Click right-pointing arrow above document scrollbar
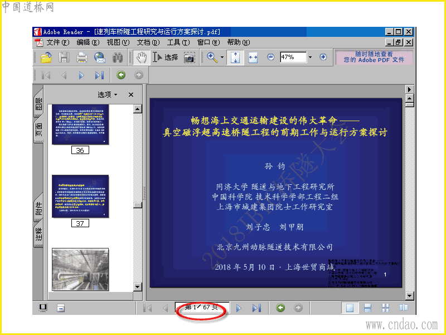The width and height of the screenshot is (446, 335). tap(409, 89)
